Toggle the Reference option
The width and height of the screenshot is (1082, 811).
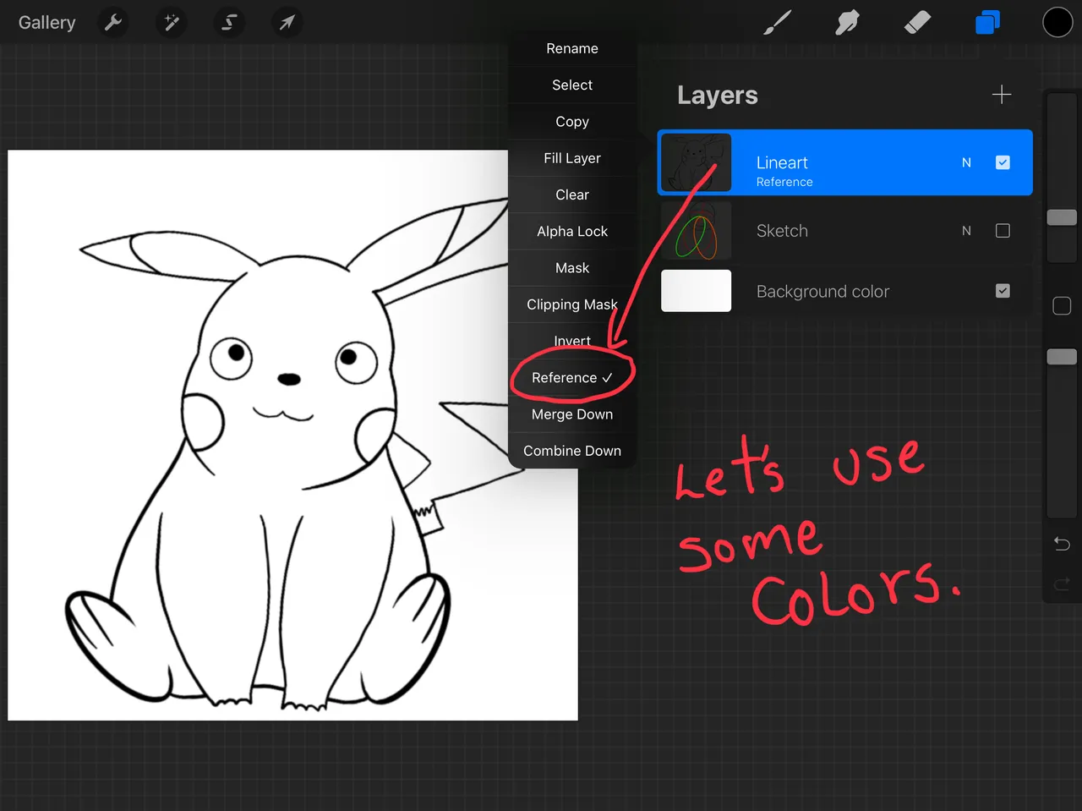[x=572, y=378]
